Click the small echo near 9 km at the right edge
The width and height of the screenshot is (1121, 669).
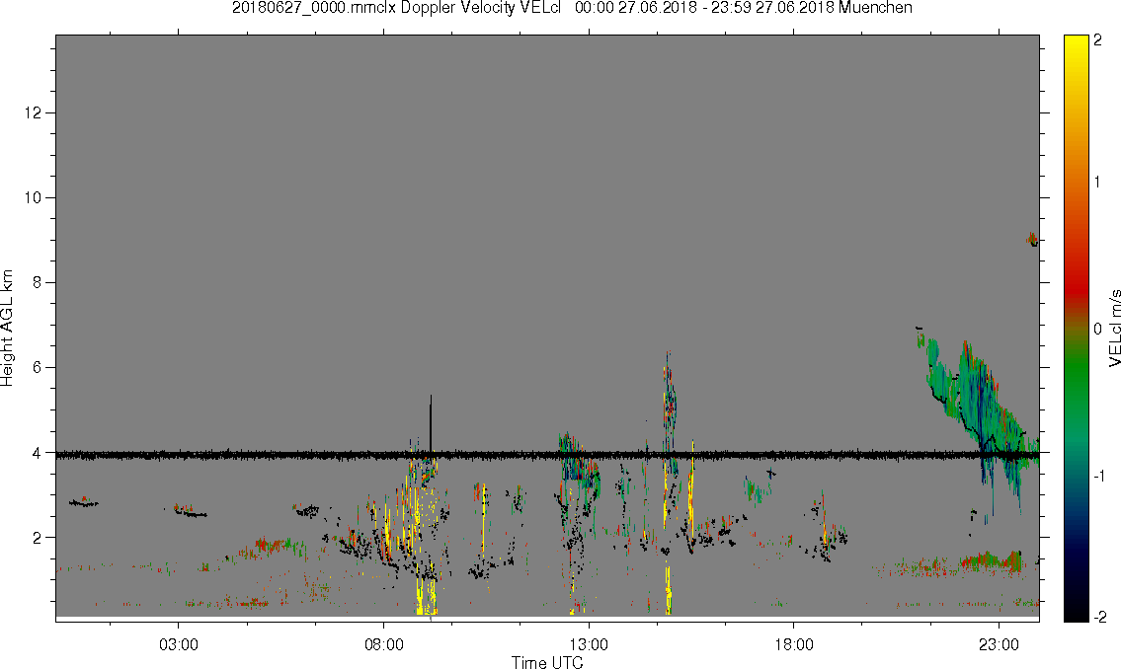pos(1032,239)
